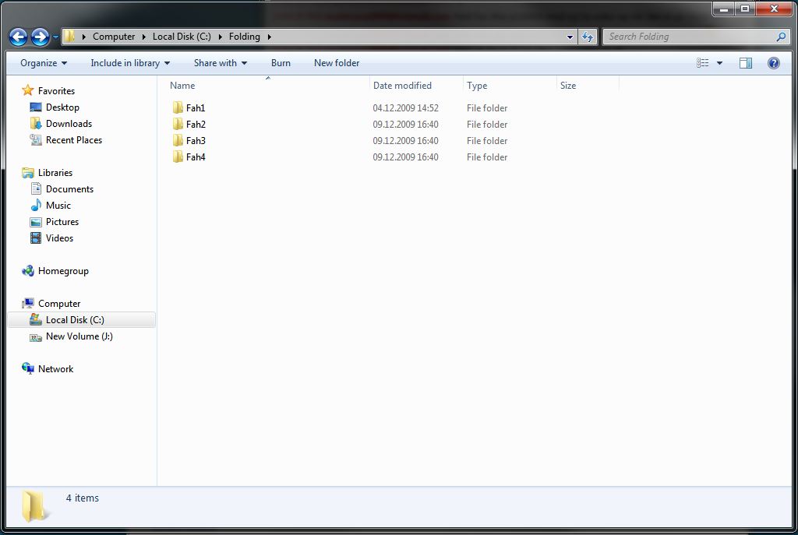This screenshot has width=798, height=535.
Task: Open Recent Places in Favorites
Action: tap(74, 140)
